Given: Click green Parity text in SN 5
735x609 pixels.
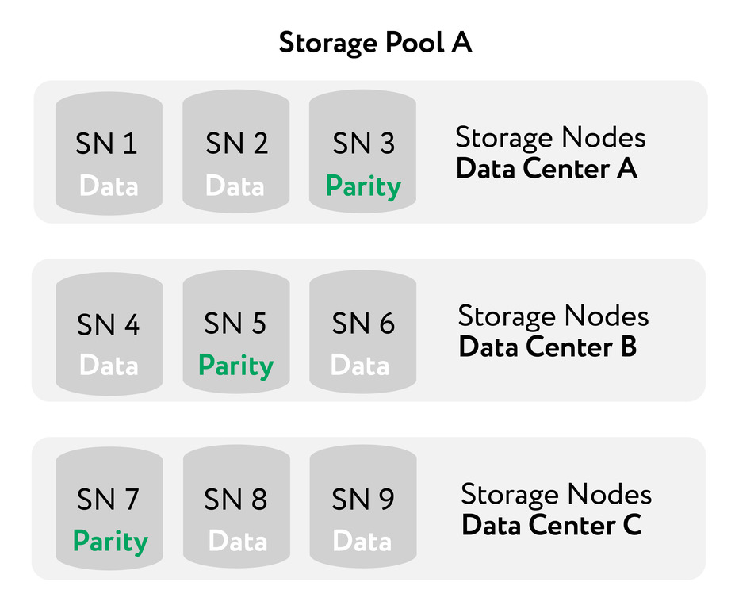Looking at the screenshot, I should point(235,366).
